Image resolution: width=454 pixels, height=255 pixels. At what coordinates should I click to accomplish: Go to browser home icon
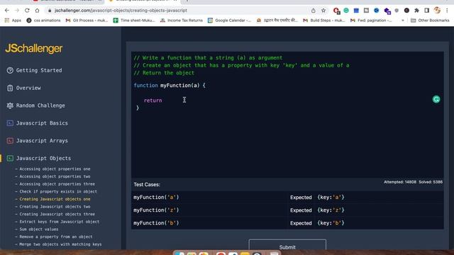click(37, 11)
